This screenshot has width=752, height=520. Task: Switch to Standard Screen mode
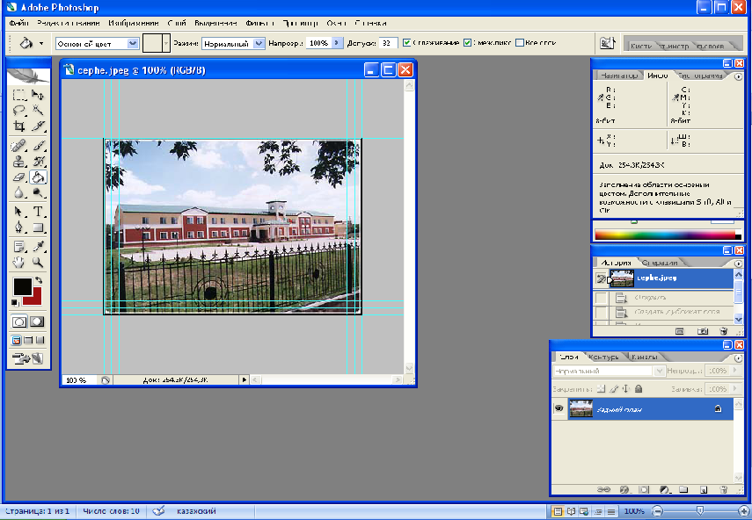click(17, 341)
